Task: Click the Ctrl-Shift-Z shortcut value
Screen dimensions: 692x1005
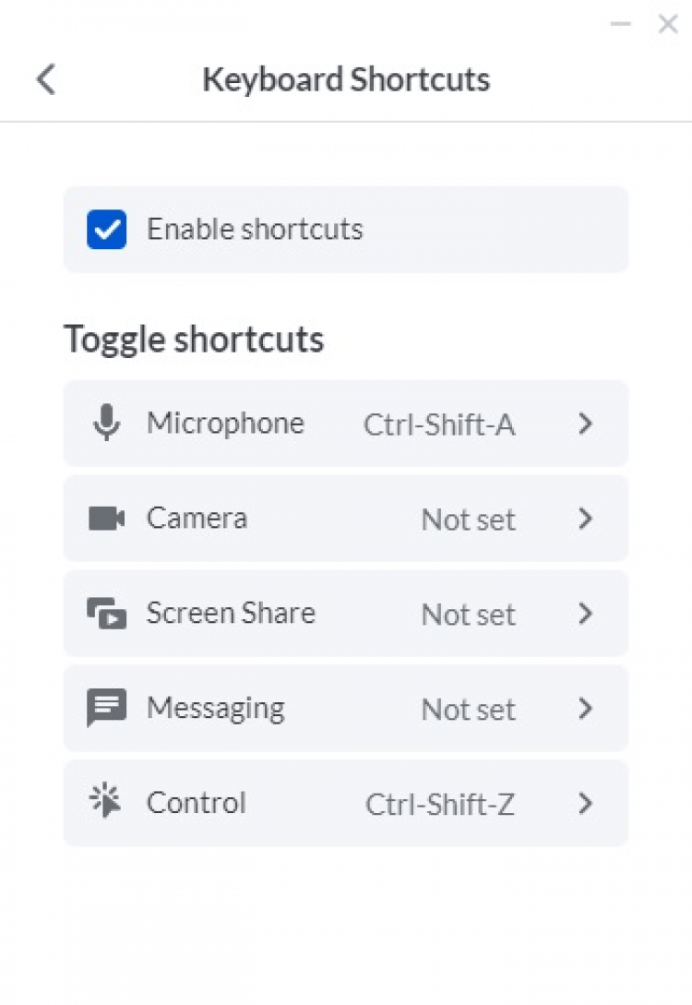Action: [440, 805]
